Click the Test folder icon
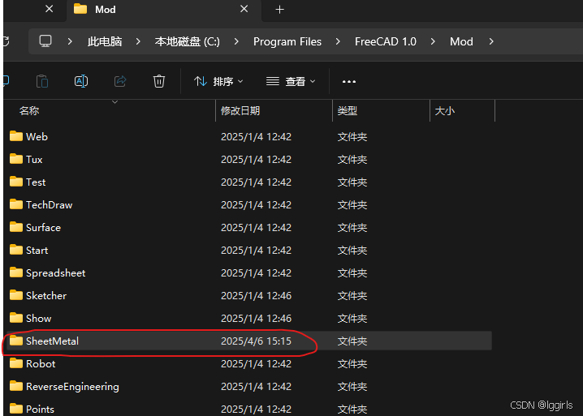 [x=16, y=182]
